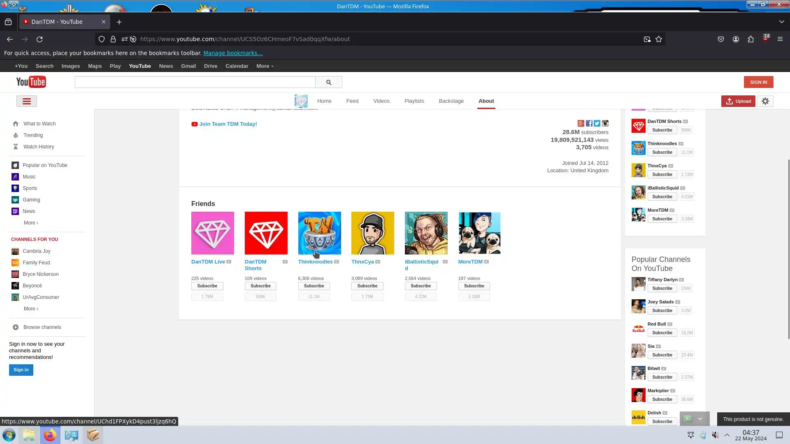The image size is (790, 444).
Task: Open DanTDM's Instagram social icon
Action: 605,123
